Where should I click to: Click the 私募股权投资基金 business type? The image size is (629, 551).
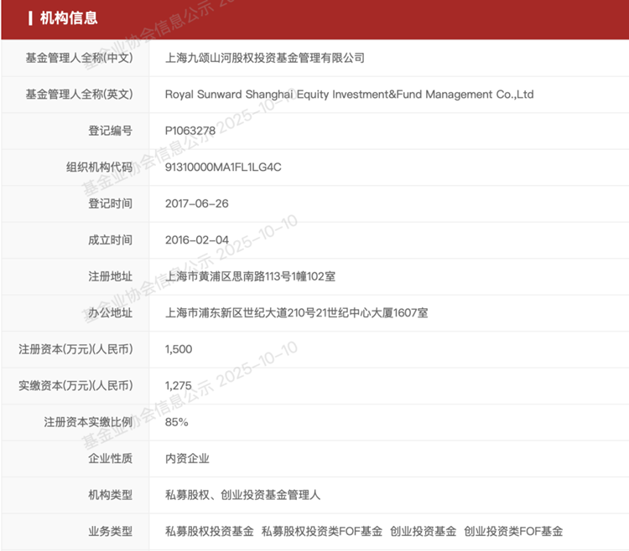(209, 532)
